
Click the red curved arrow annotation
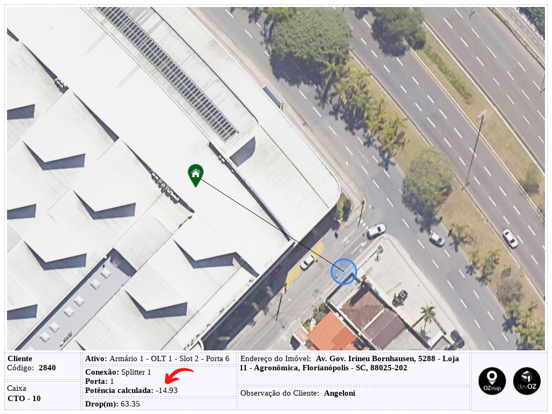click(x=179, y=376)
